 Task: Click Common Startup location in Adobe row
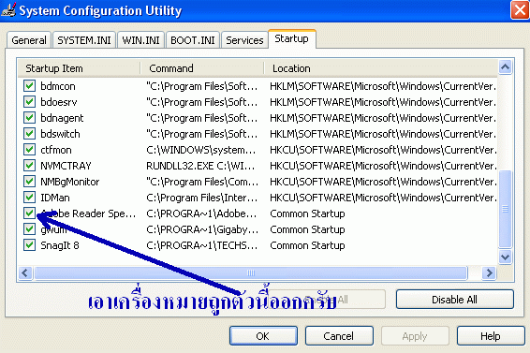pos(307,213)
